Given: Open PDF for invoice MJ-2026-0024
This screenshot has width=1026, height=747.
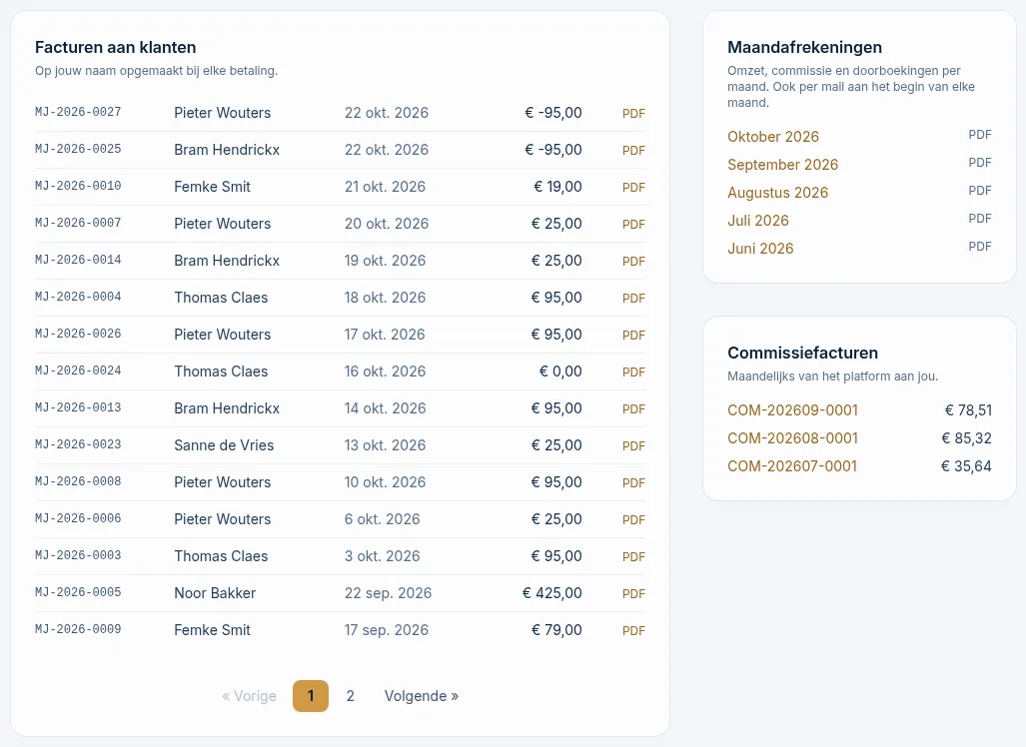Looking at the screenshot, I should coord(633,373).
